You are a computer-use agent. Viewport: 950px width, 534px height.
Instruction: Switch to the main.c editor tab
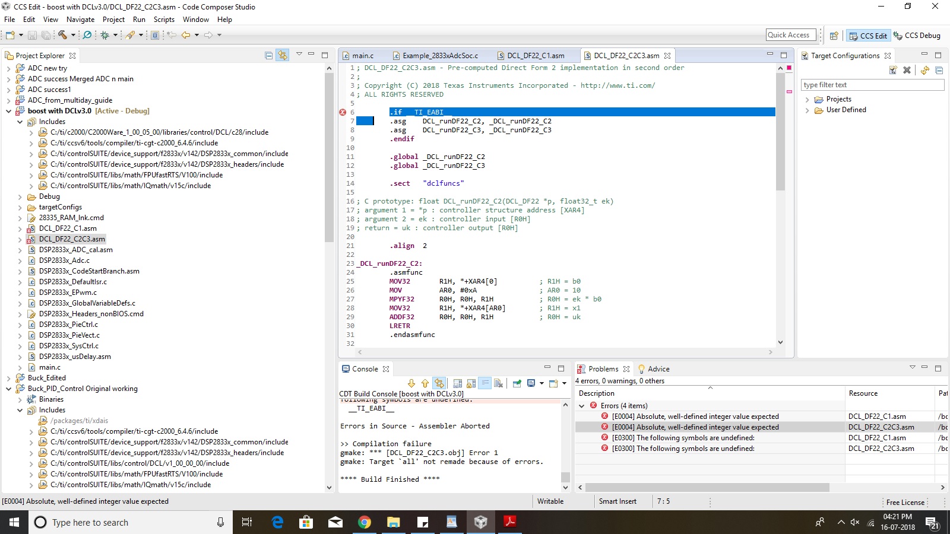(362, 56)
